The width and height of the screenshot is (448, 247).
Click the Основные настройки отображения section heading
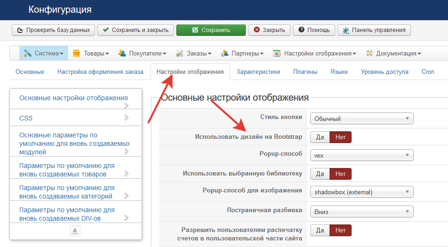point(235,97)
